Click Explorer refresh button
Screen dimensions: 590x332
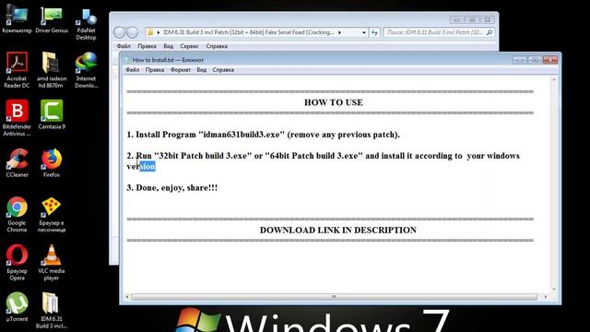374,33
